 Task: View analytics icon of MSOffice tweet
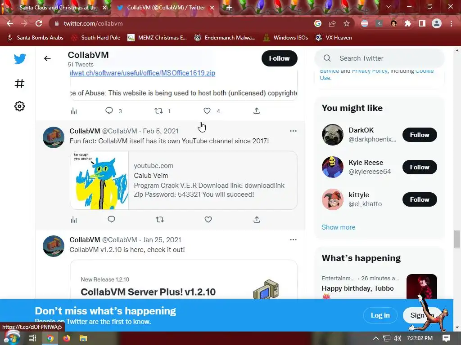pyautogui.click(x=74, y=111)
